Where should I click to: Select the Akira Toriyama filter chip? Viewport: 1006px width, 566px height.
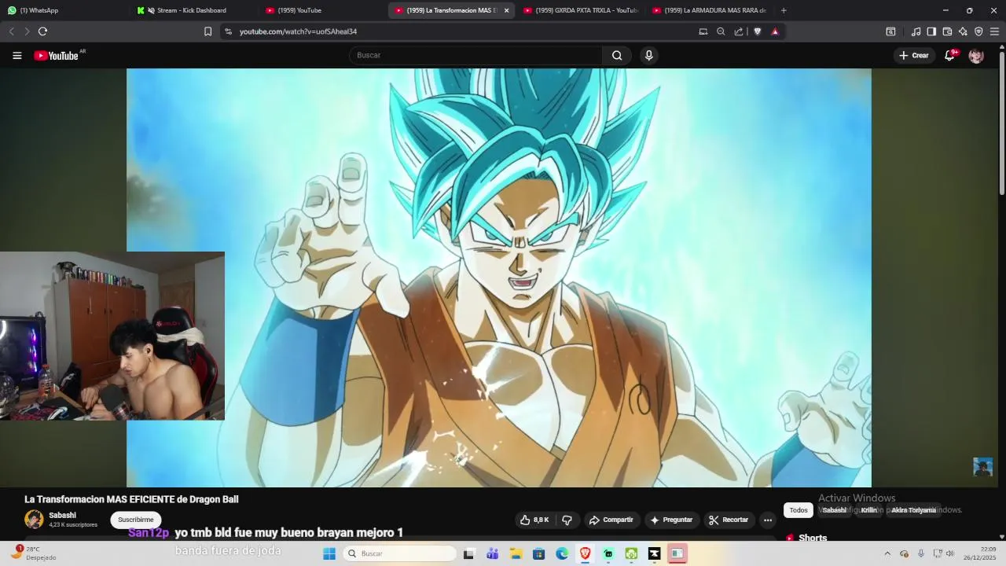coord(913,510)
